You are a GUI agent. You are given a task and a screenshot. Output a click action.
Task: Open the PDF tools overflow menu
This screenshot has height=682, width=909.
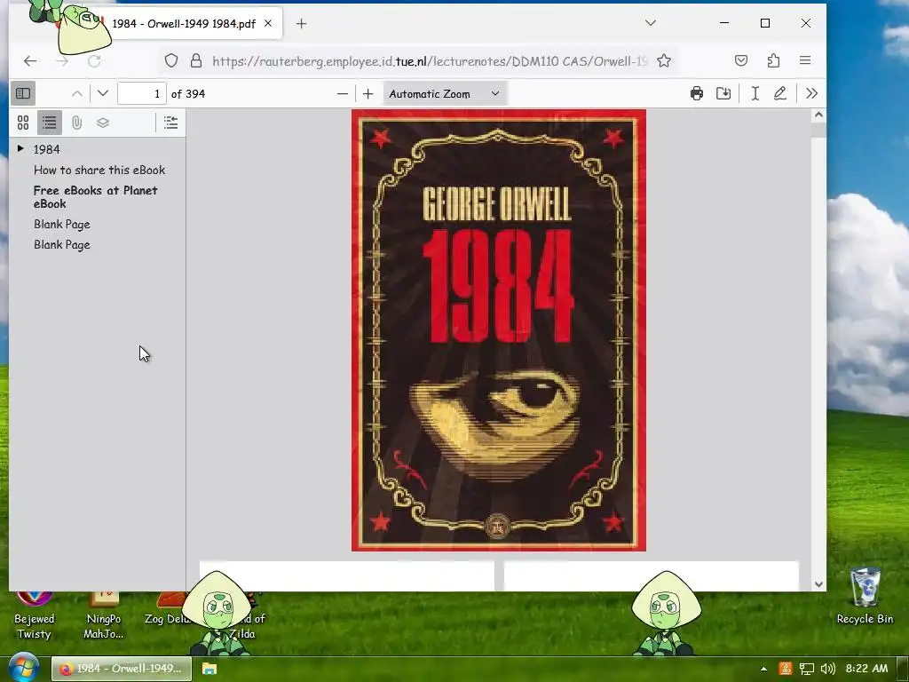coord(811,93)
